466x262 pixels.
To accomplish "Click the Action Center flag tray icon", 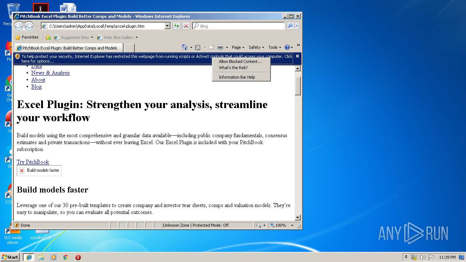I will 431,257.
